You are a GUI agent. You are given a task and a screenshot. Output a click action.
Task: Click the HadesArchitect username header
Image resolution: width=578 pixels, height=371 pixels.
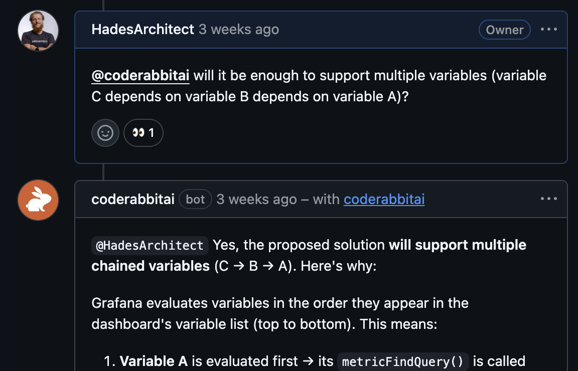click(142, 29)
